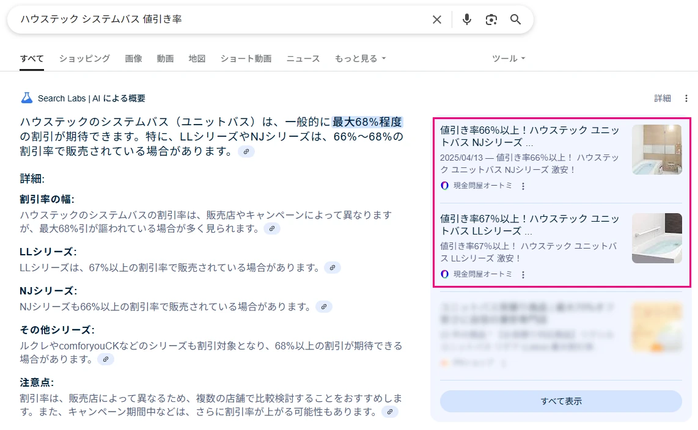Clear the search box with the X icon

(436, 20)
